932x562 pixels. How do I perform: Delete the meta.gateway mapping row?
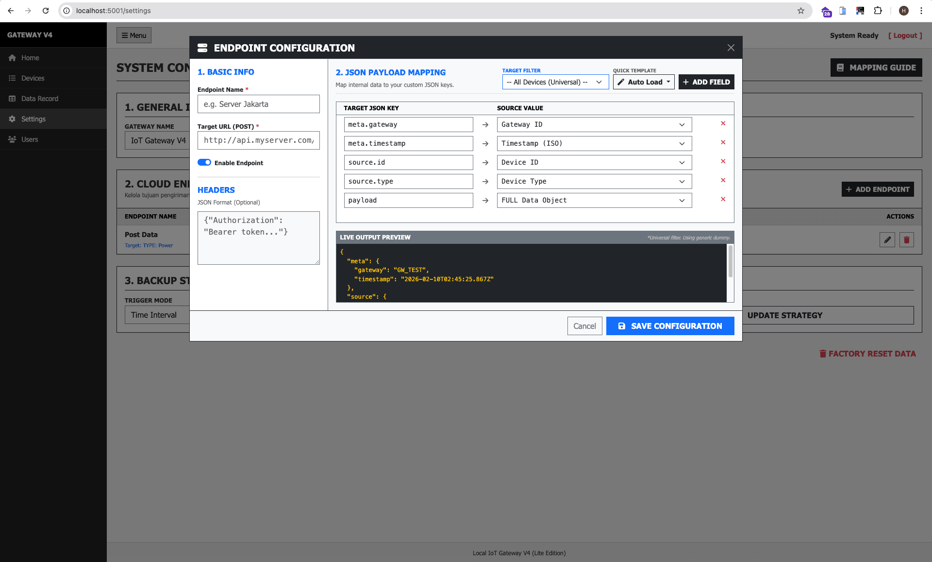click(723, 124)
